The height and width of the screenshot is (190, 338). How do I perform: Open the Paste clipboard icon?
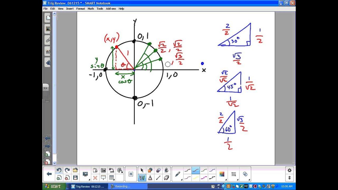tap(95, 170)
